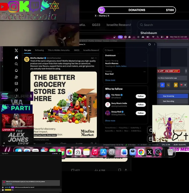Screen dimensions: 189x193
Task: Click the orange screen icon in the streaming panel
Action: tap(168, 85)
